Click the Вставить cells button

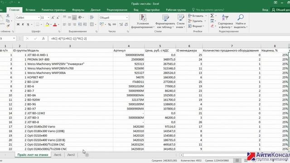(198, 16)
